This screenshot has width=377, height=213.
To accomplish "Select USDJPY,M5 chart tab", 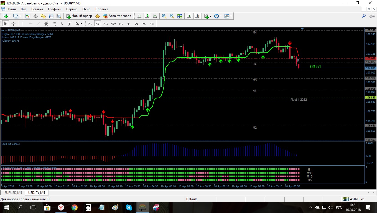I will (x=37, y=192).
